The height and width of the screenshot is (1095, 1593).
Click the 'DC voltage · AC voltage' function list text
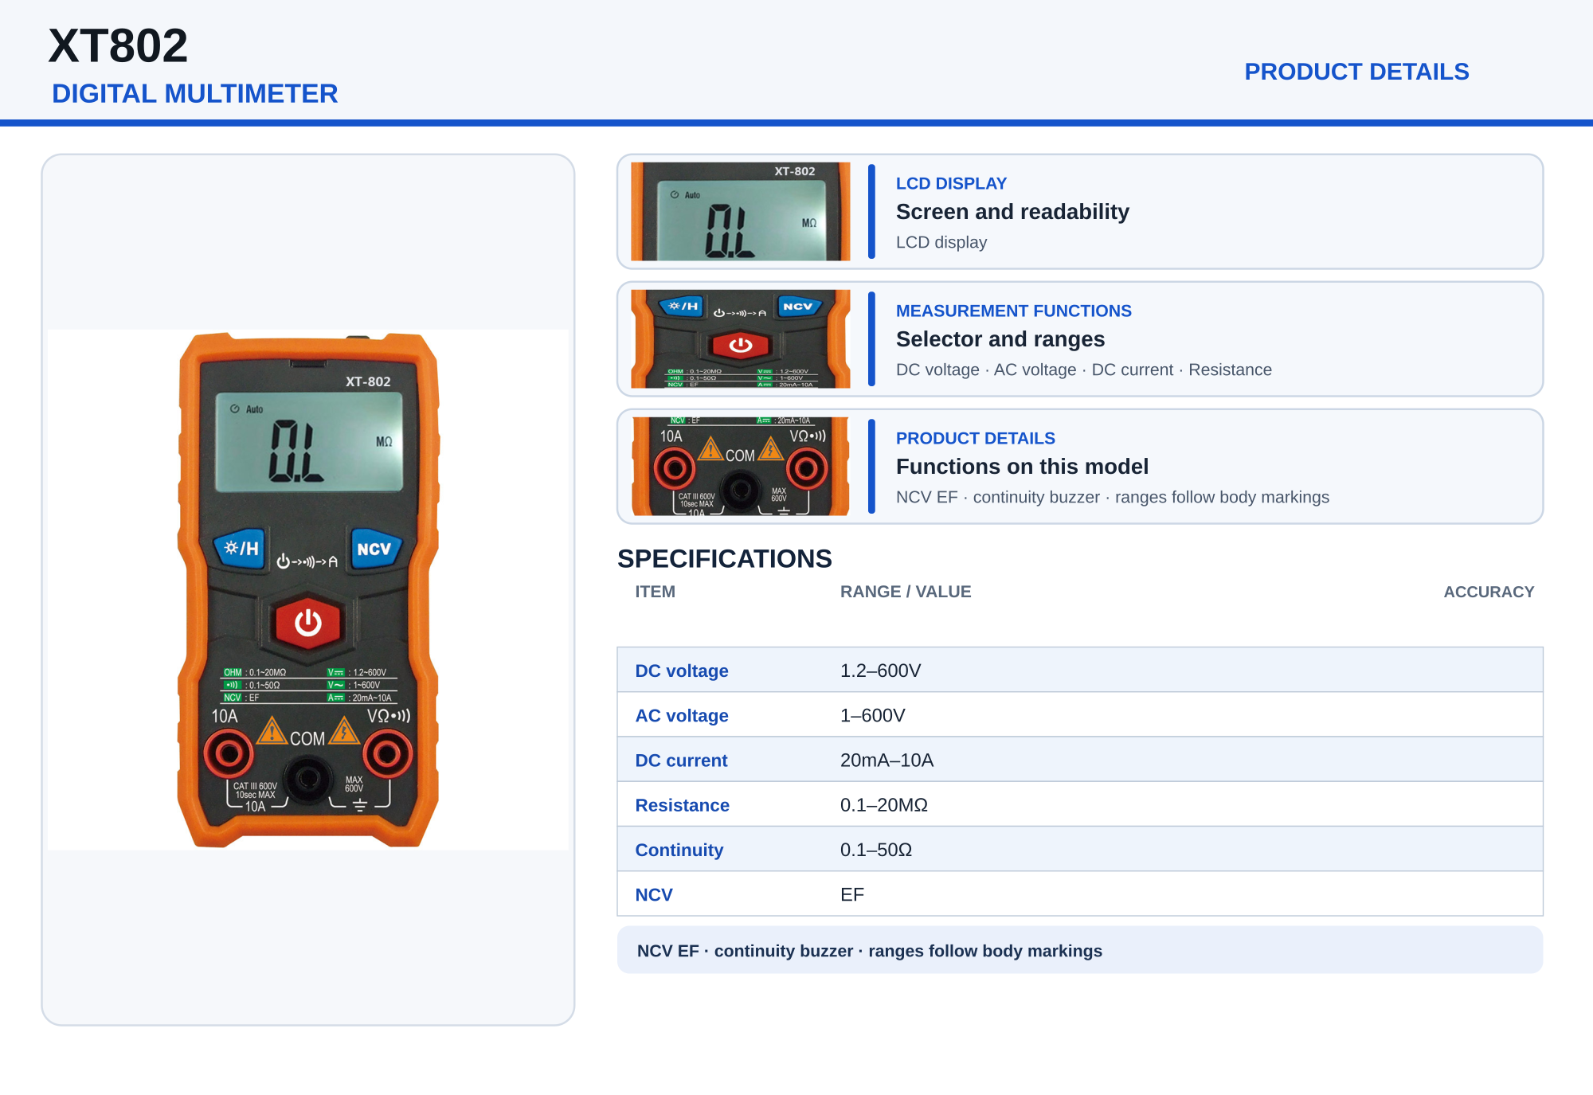coord(1083,370)
